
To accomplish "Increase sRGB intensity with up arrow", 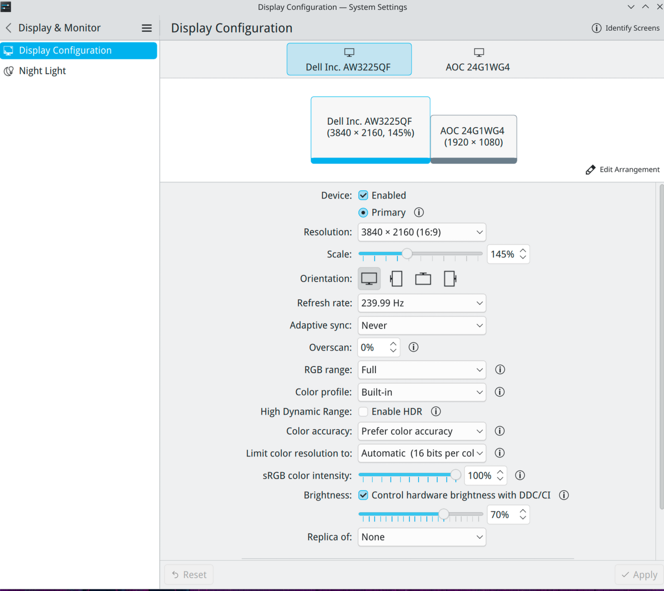I will point(500,472).
